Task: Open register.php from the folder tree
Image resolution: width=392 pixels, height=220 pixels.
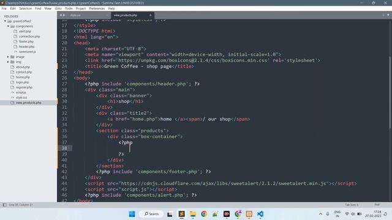Action: [24, 87]
